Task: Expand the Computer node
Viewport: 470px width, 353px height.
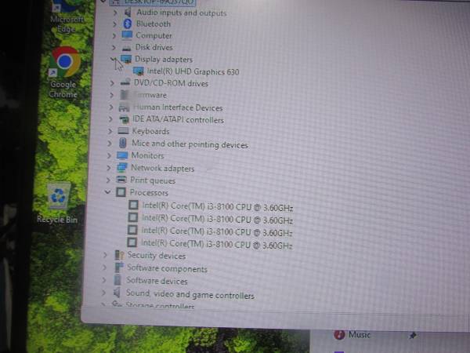Action: [x=114, y=36]
